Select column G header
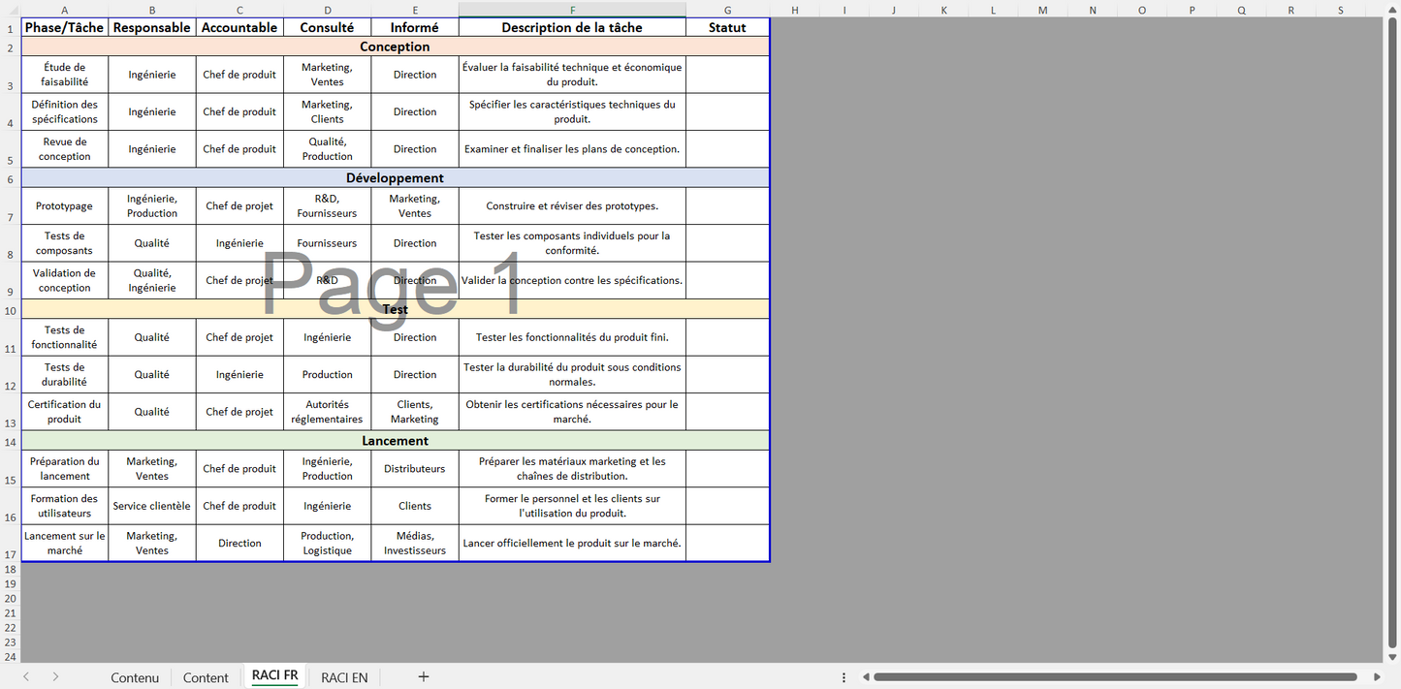1401x689 pixels. pyautogui.click(x=727, y=10)
